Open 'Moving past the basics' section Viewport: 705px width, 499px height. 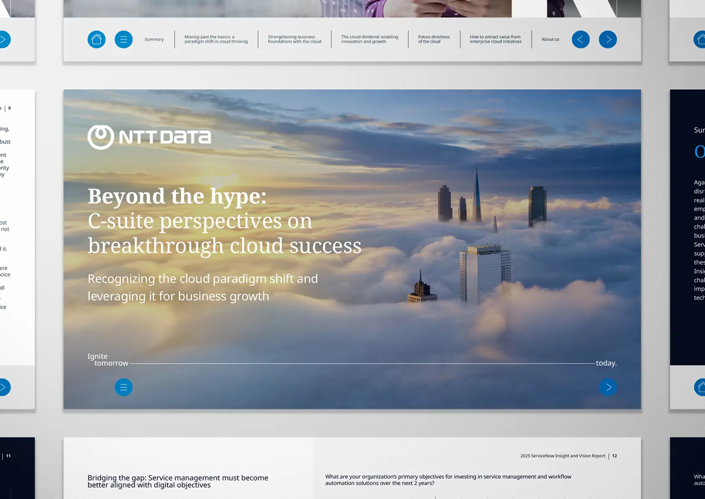tap(216, 39)
